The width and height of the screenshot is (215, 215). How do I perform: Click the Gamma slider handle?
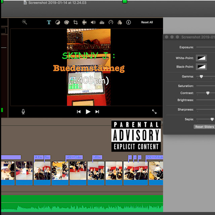pyautogui.click(x=201, y=77)
